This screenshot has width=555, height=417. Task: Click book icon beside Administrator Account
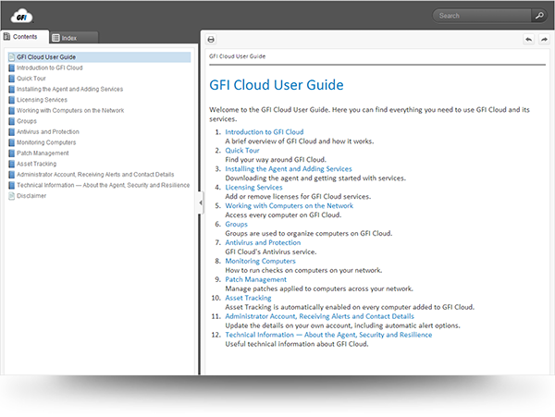[12, 175]
